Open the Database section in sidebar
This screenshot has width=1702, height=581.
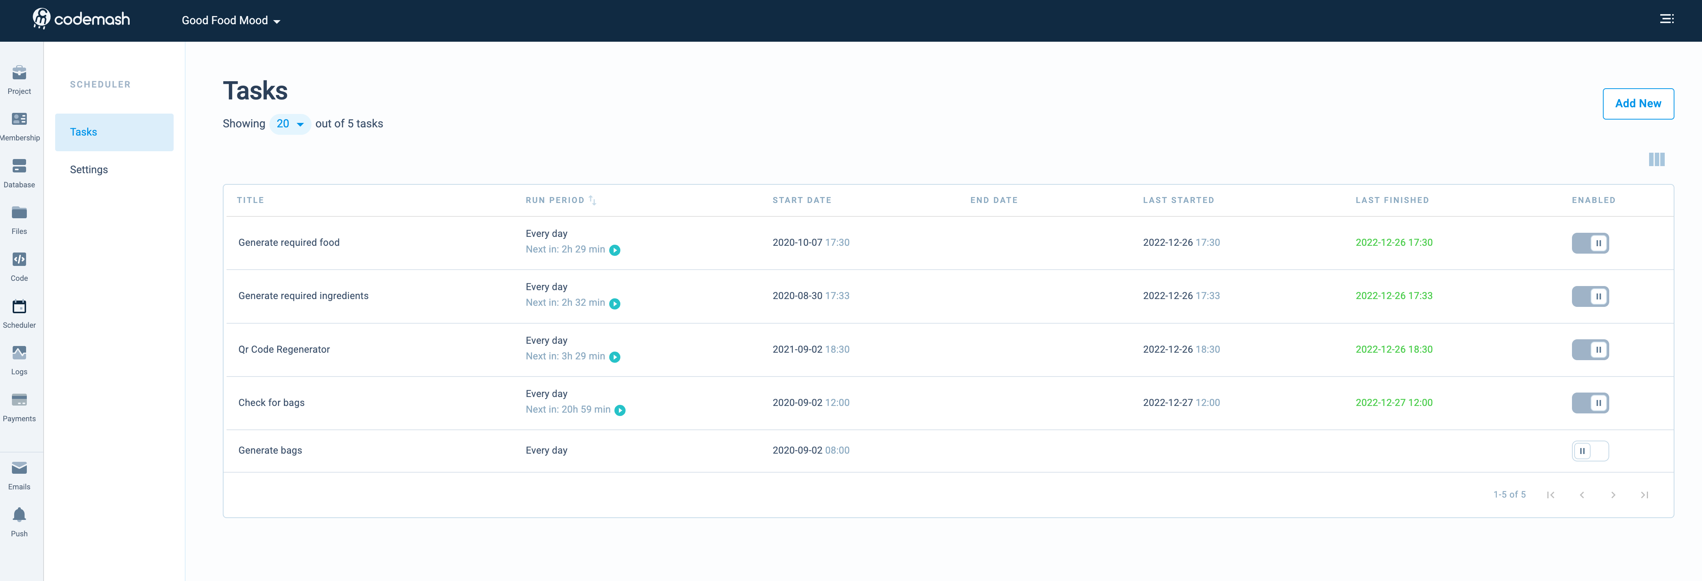[x=19, y=172]
